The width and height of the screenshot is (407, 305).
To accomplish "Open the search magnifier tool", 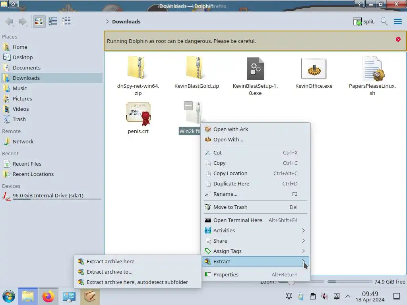I will coord(384,21).
